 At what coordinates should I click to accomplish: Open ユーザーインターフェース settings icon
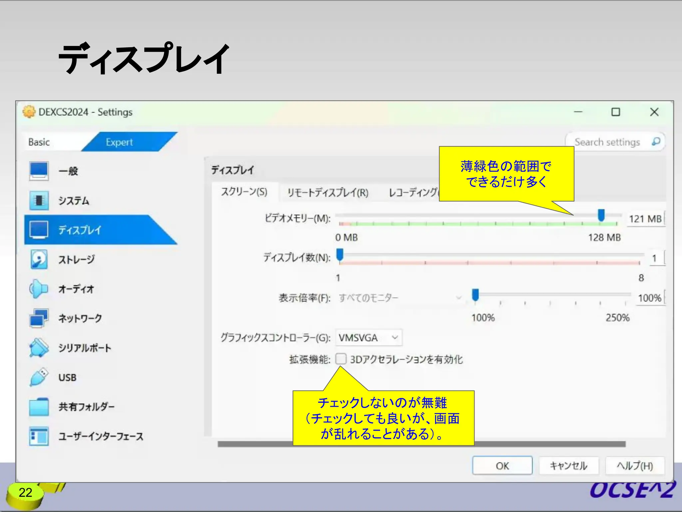[39, 436]
